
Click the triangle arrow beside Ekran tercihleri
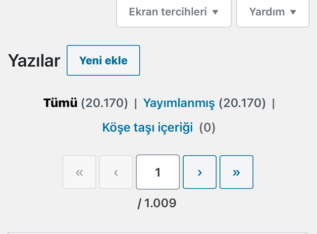click(215, 12)
